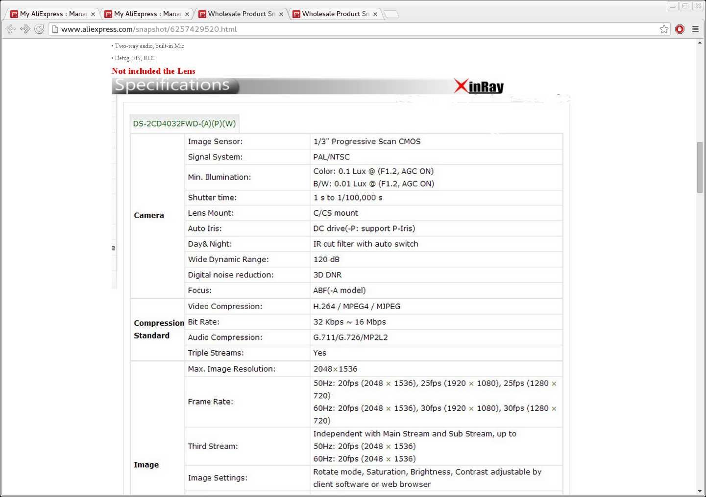Screen dimensions: 706x497
Task: Click the 'Third Stream:' label
Action: pos(213,446)
